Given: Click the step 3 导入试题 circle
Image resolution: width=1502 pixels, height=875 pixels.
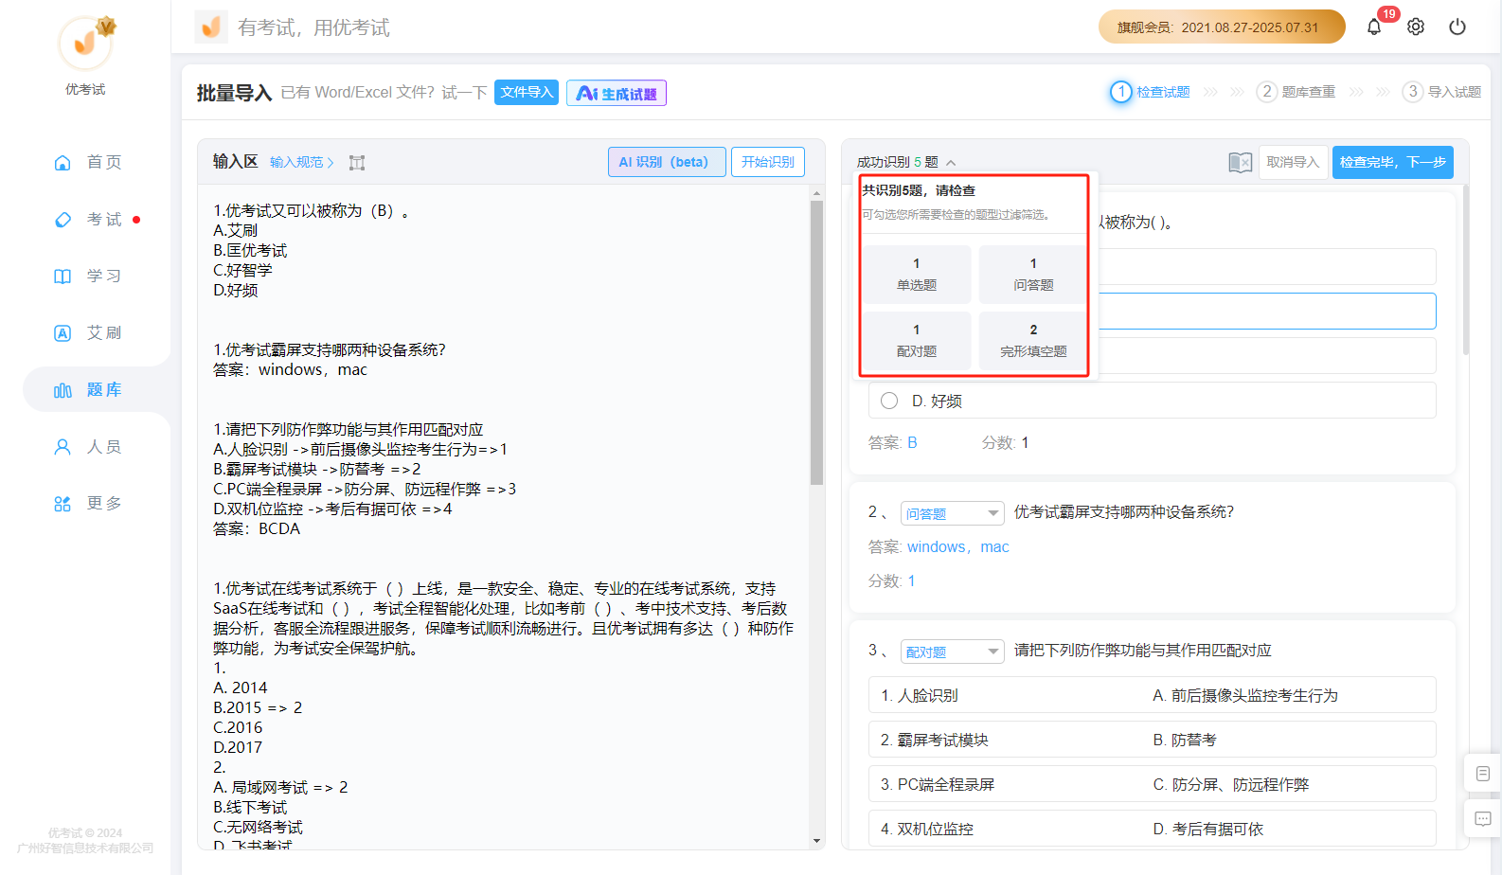Looking at the screenshot, I should 1413,92.
